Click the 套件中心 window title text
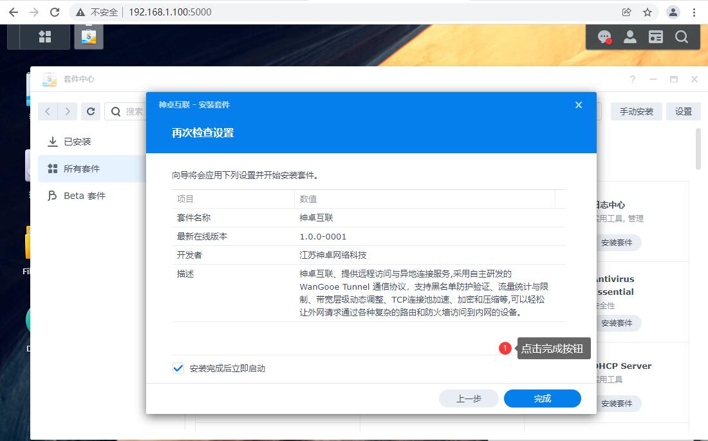708x441 pixels. tap(79, 79)
